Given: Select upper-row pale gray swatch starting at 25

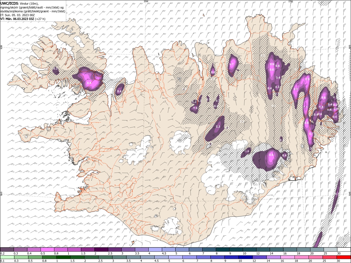Looking at the screenshot, I should [x=330, y=250].
